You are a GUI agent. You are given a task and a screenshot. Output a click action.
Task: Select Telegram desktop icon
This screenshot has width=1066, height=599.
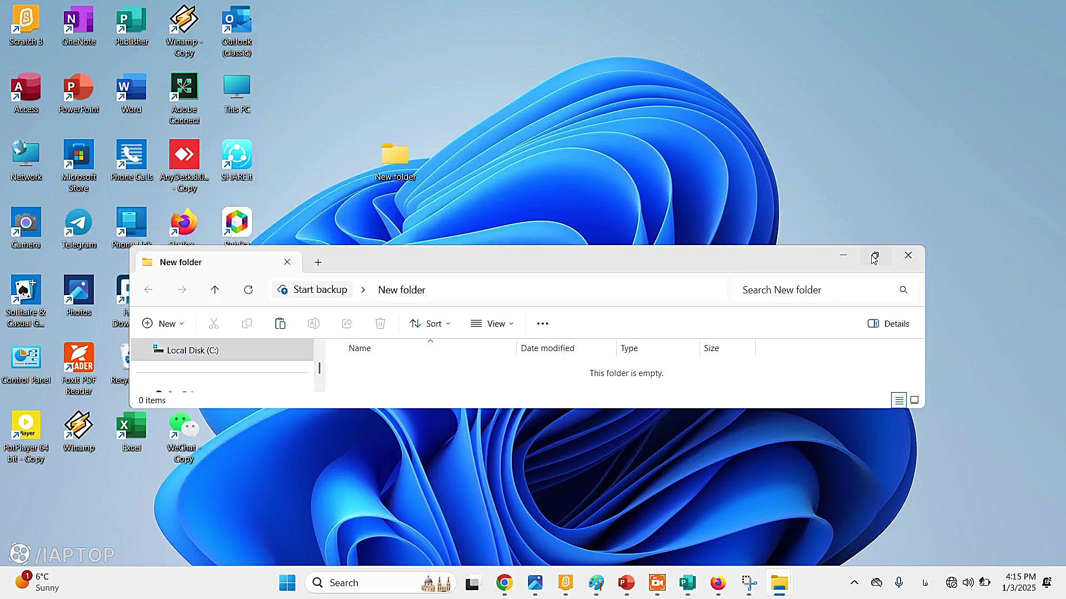tap(79, 229)
